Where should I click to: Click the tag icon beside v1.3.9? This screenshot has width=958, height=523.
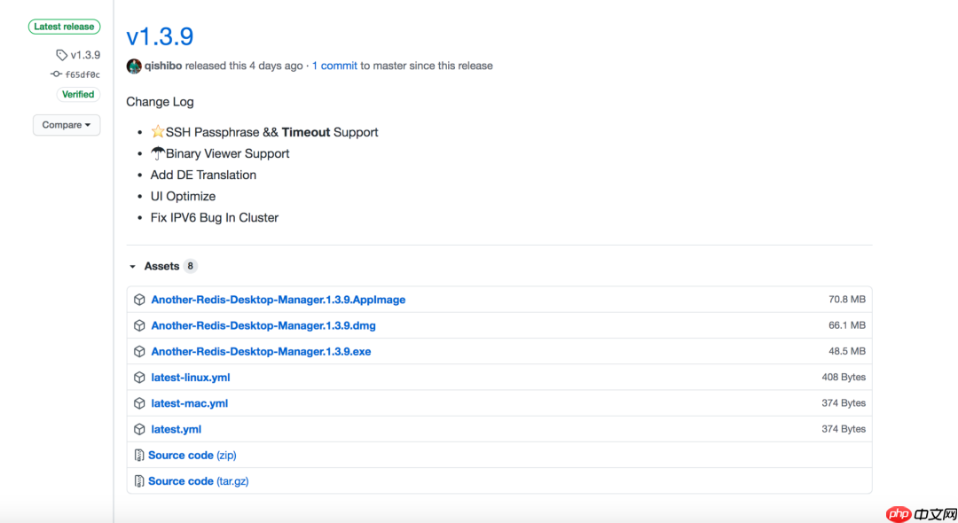(62, 55)
